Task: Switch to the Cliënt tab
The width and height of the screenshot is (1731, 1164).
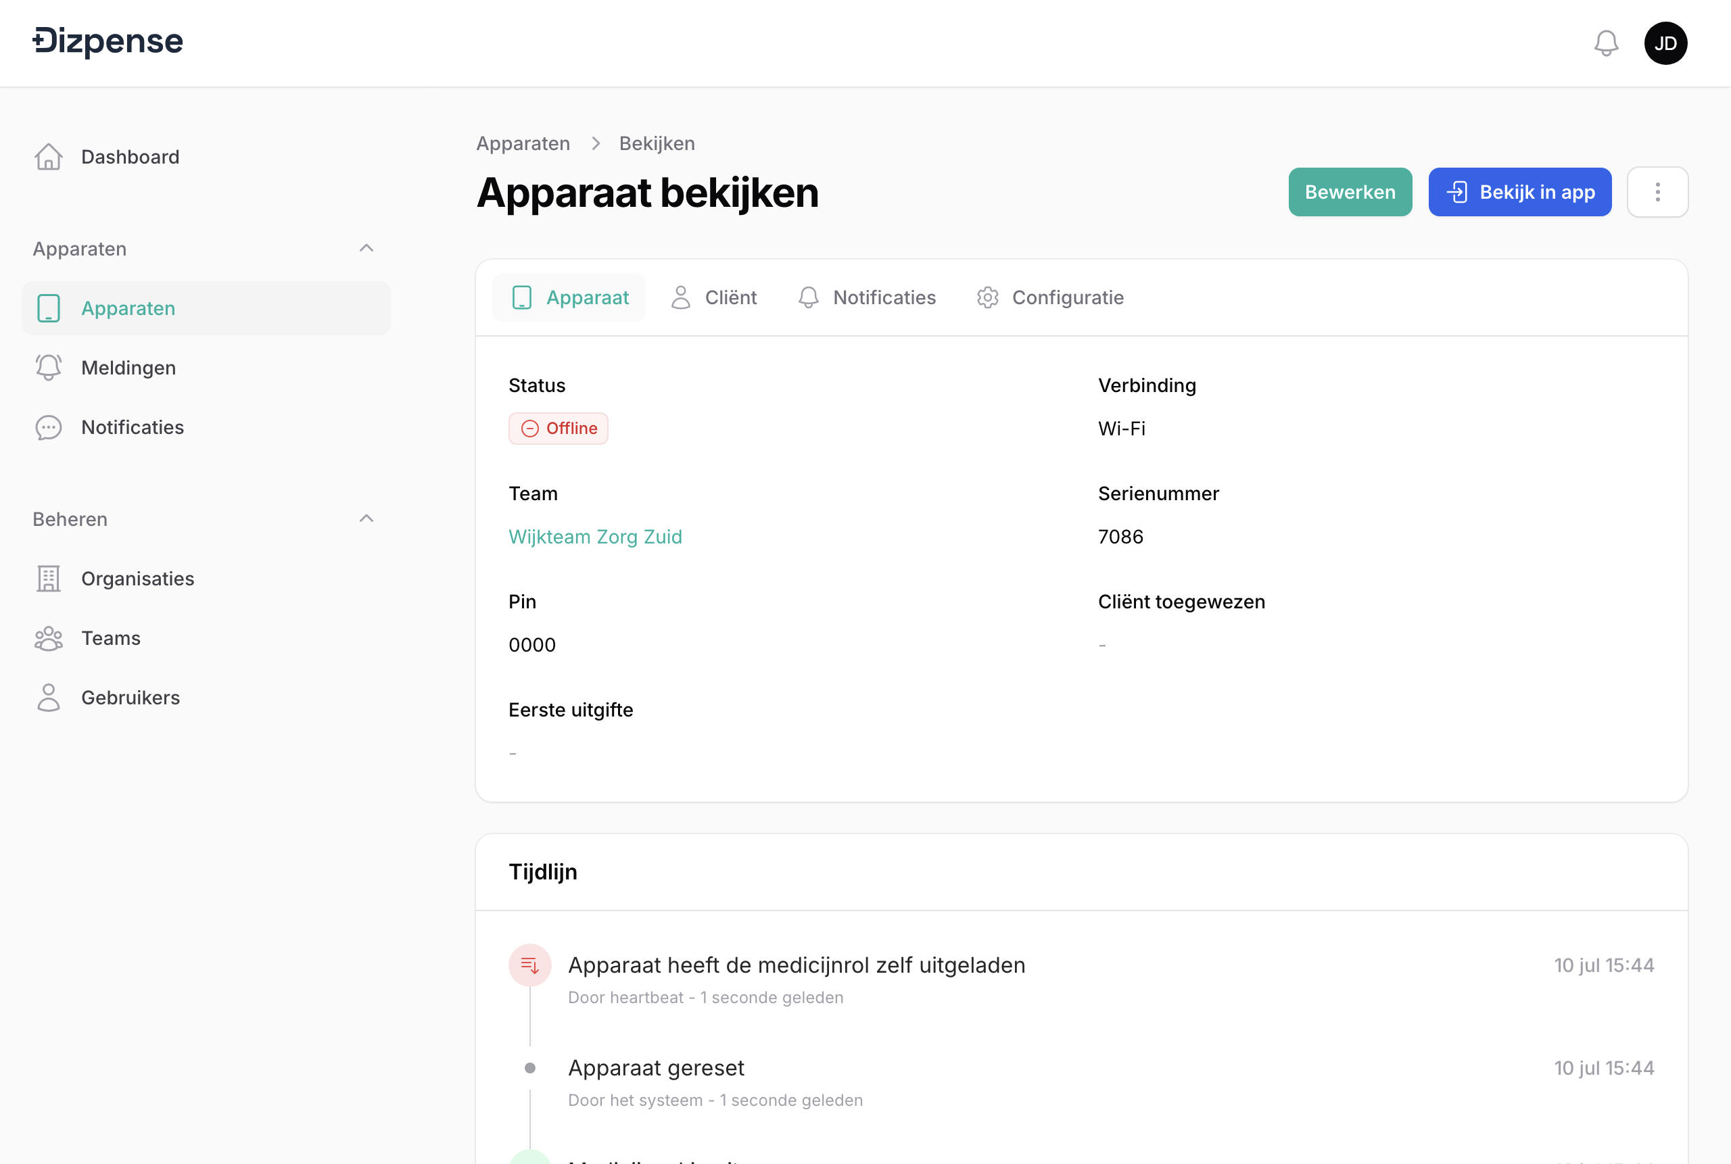Action: (713, 297)
